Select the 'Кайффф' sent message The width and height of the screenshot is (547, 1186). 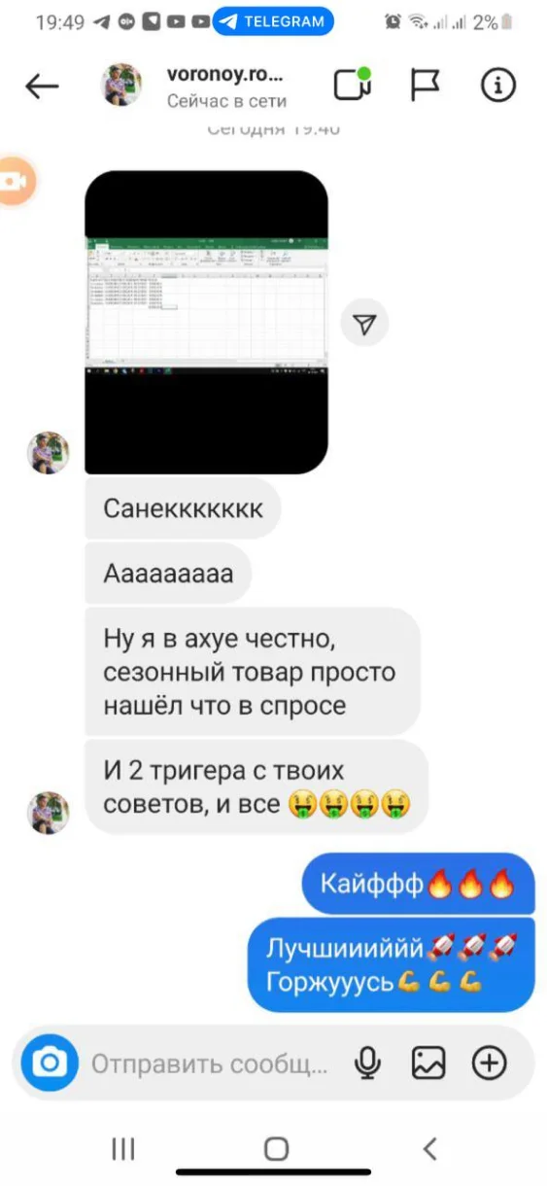point(418,884)
